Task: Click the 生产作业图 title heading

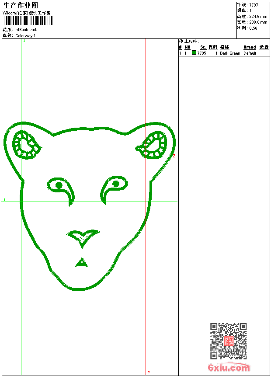Action: [x=21, y=6]
